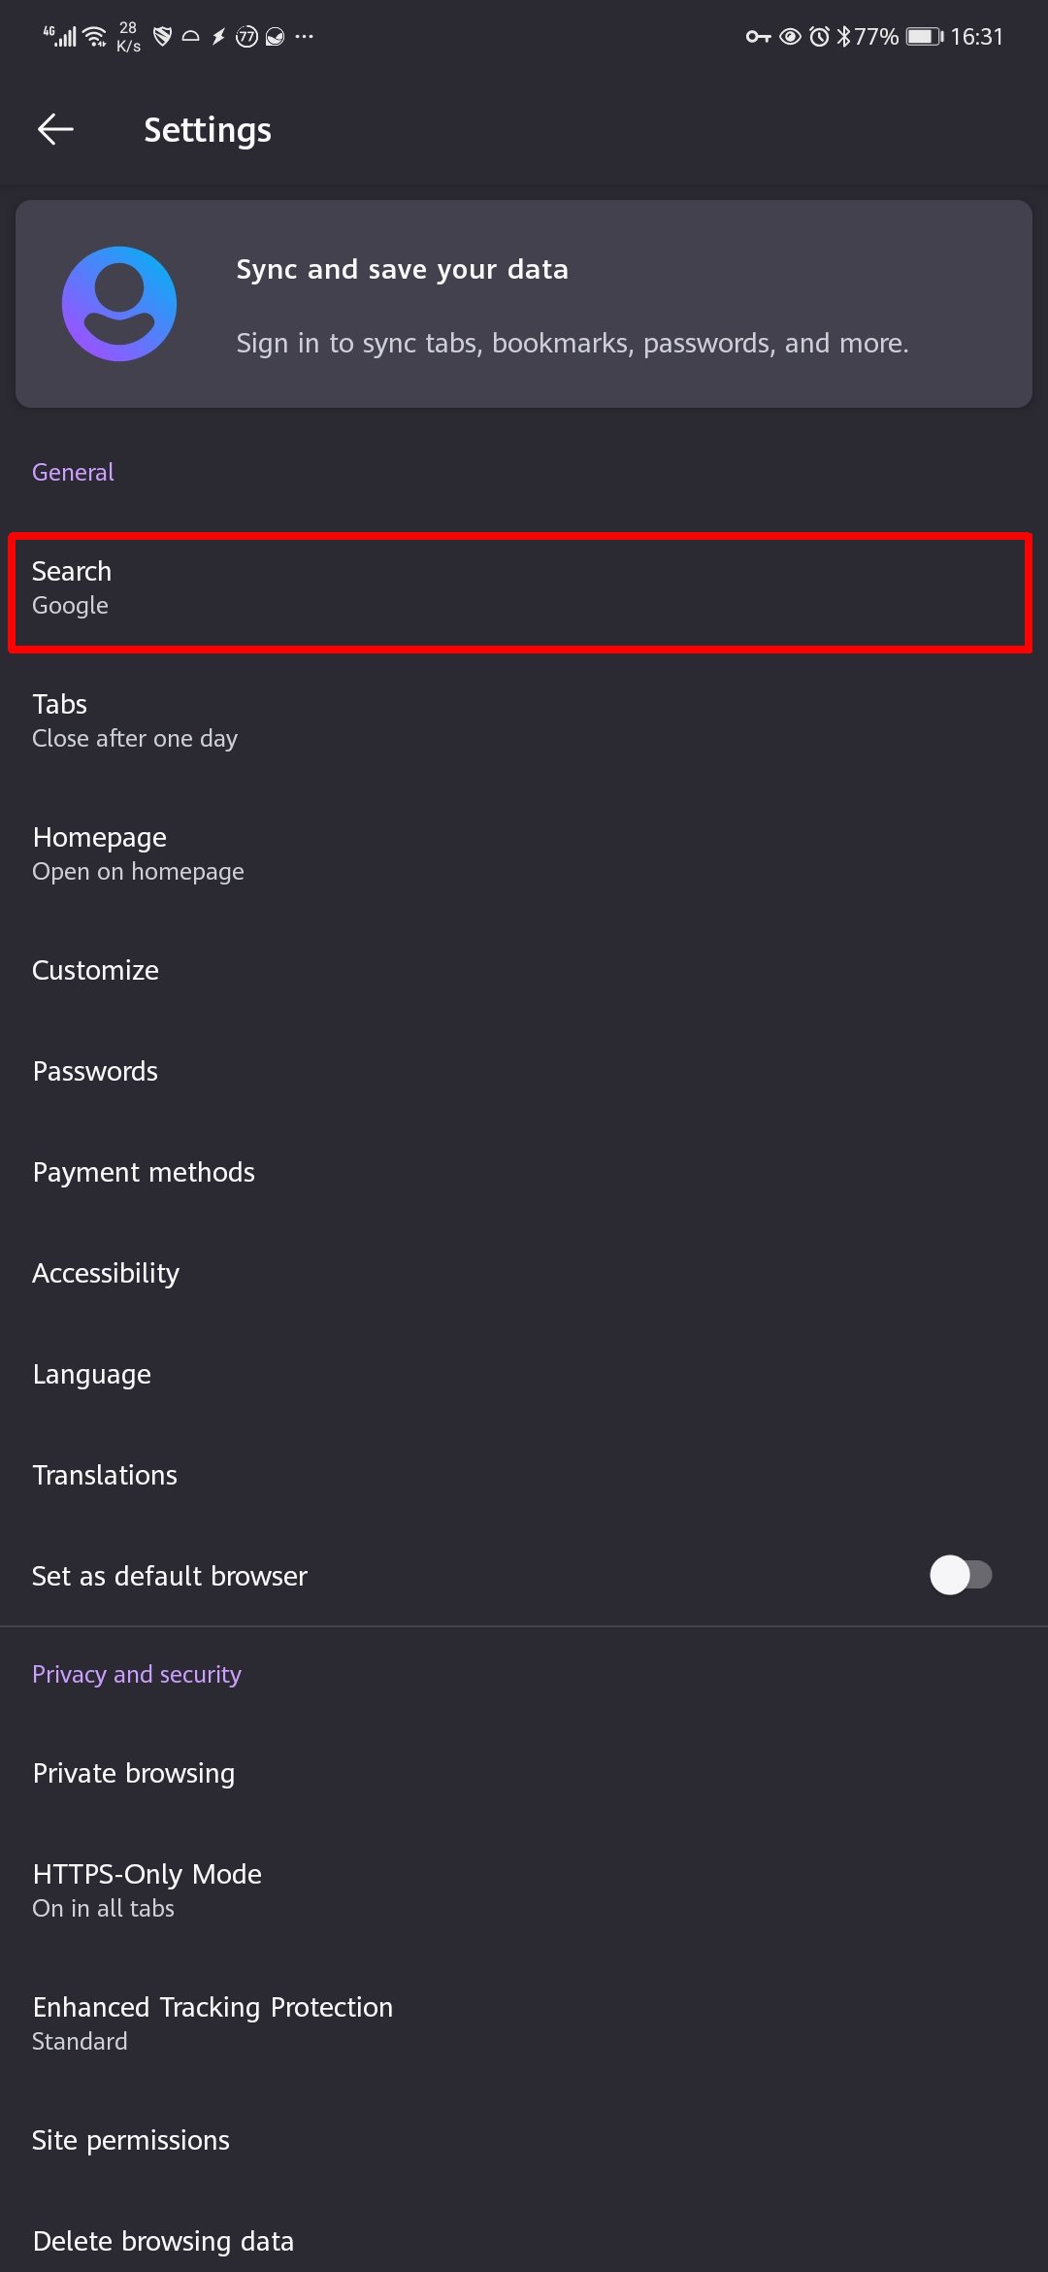
Task: Open the Customize option
Action: [524, 970]
